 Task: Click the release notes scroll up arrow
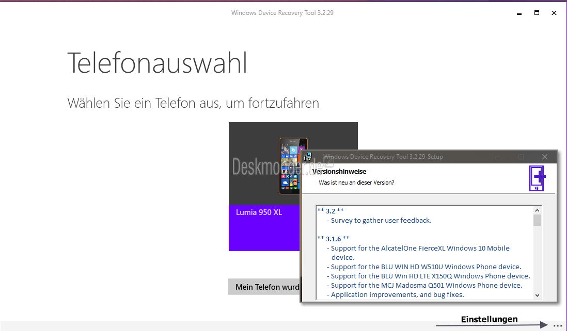538,210
